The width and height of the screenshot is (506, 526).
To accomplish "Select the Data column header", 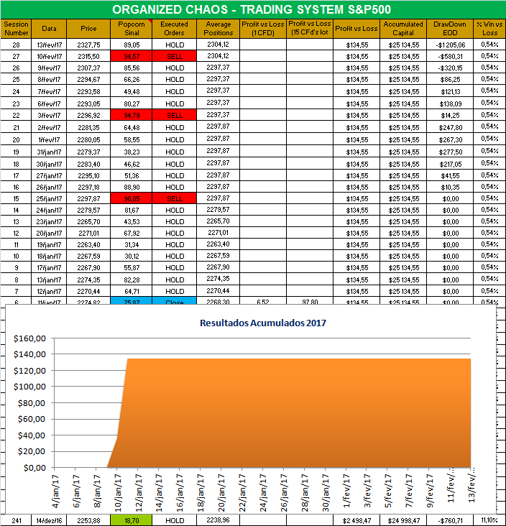I will click(x=49, y=29).
